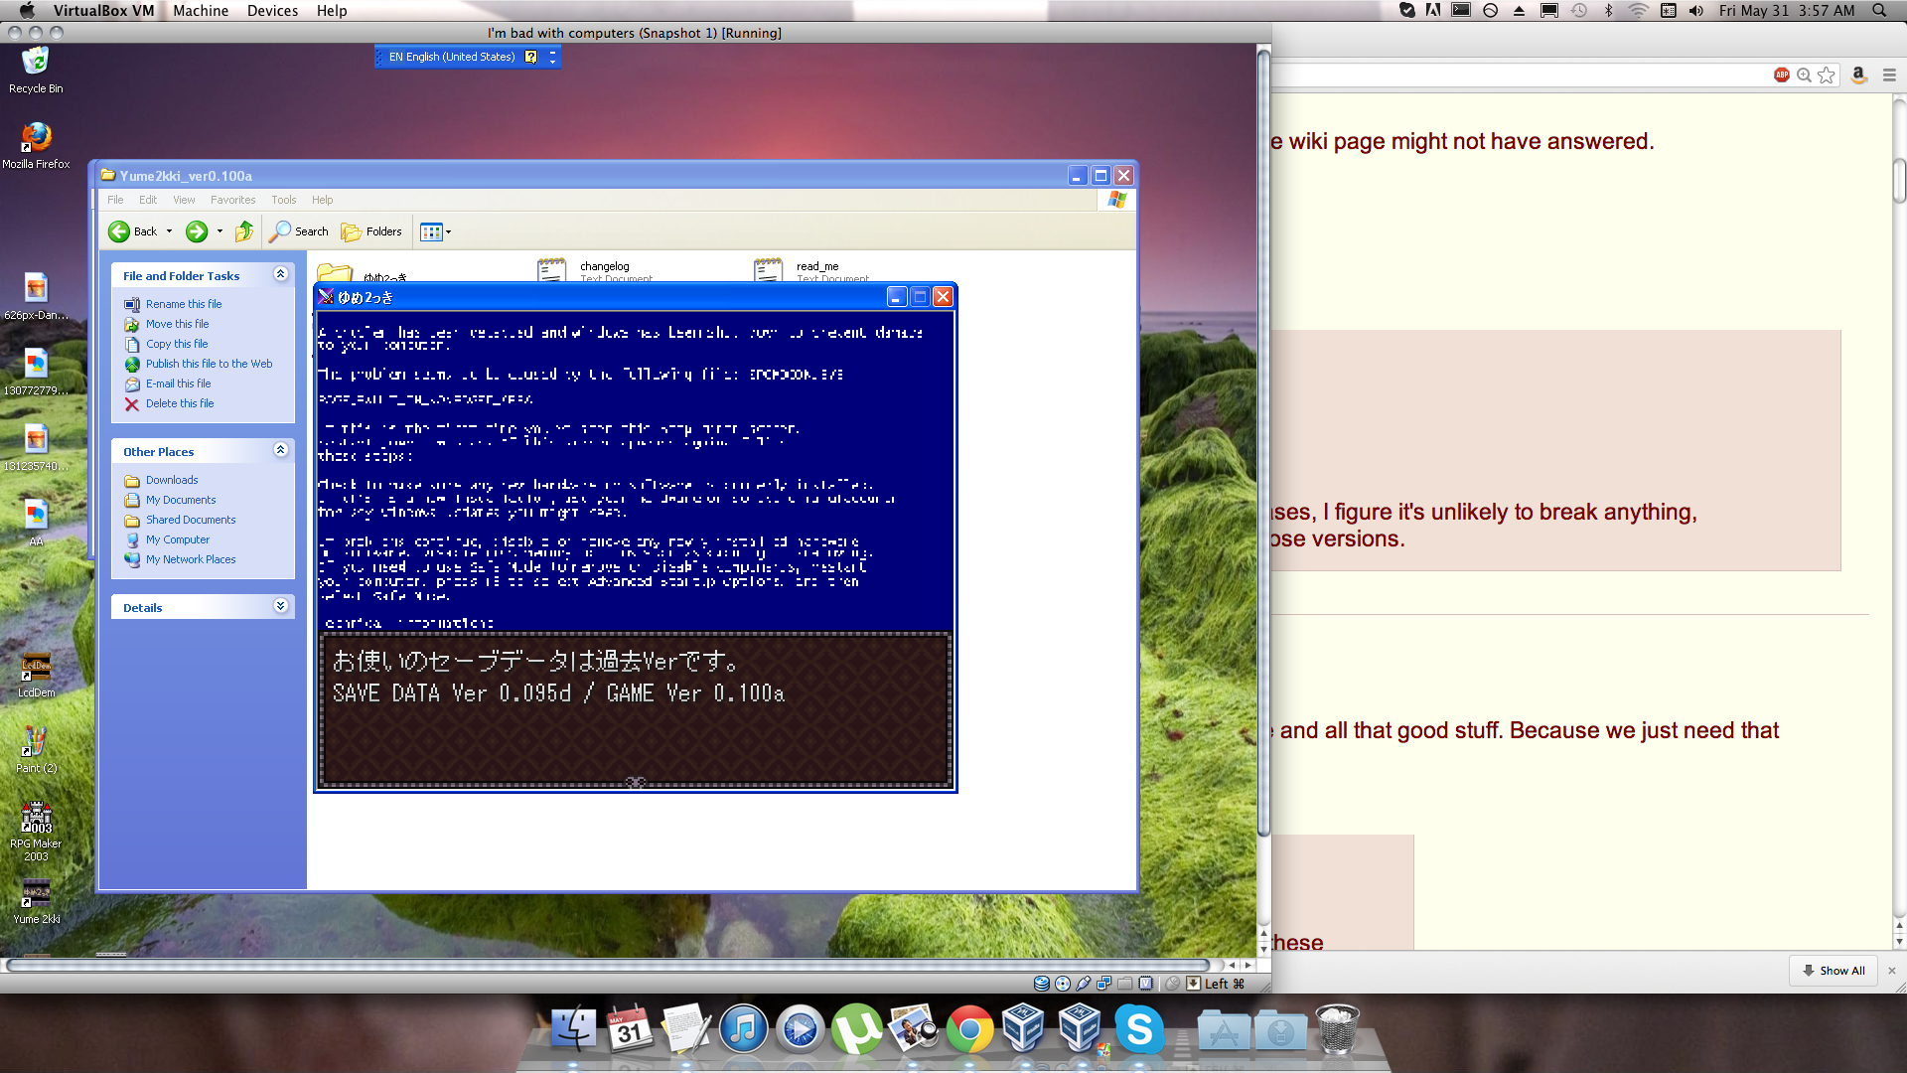Open Skype from the Dock
Viewport: 1907px width, 1073px height.
click(x=1139, y=1029)
